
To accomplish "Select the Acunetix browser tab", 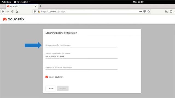I will pos(22,6).
